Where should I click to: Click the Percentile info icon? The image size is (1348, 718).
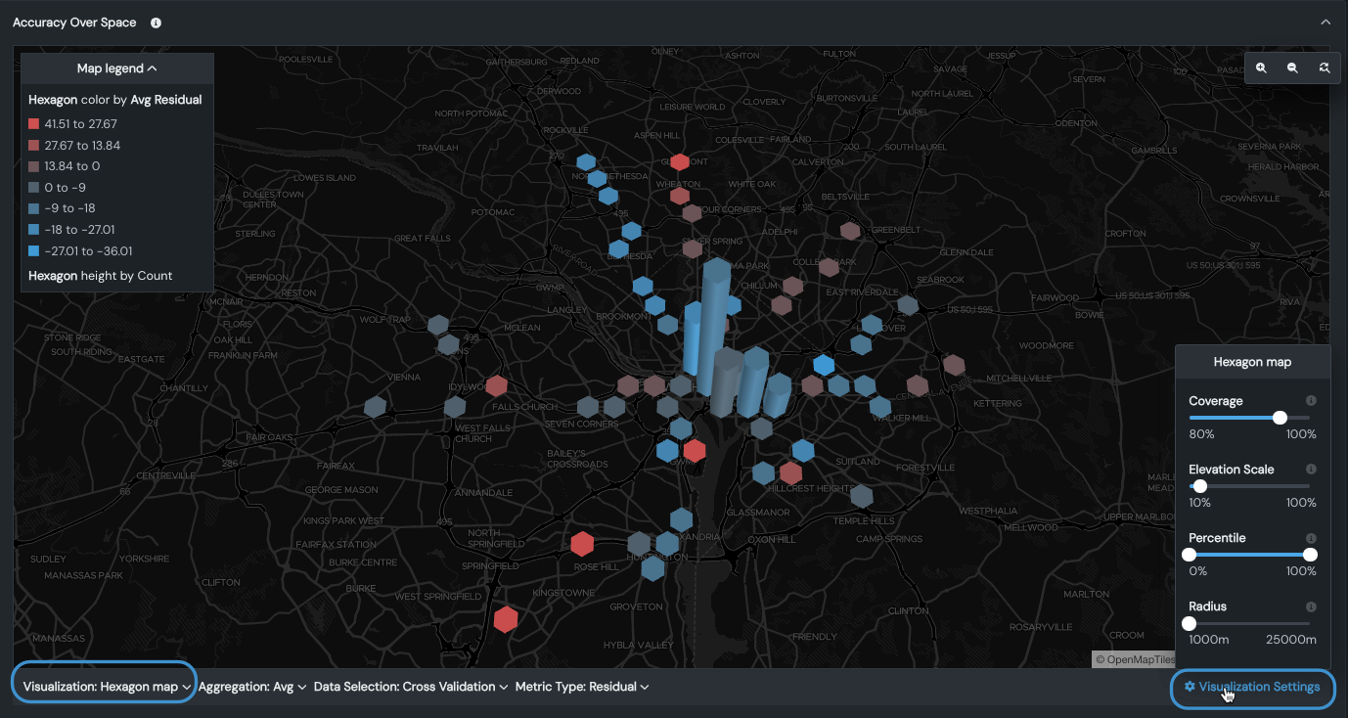coord(1311,538)
